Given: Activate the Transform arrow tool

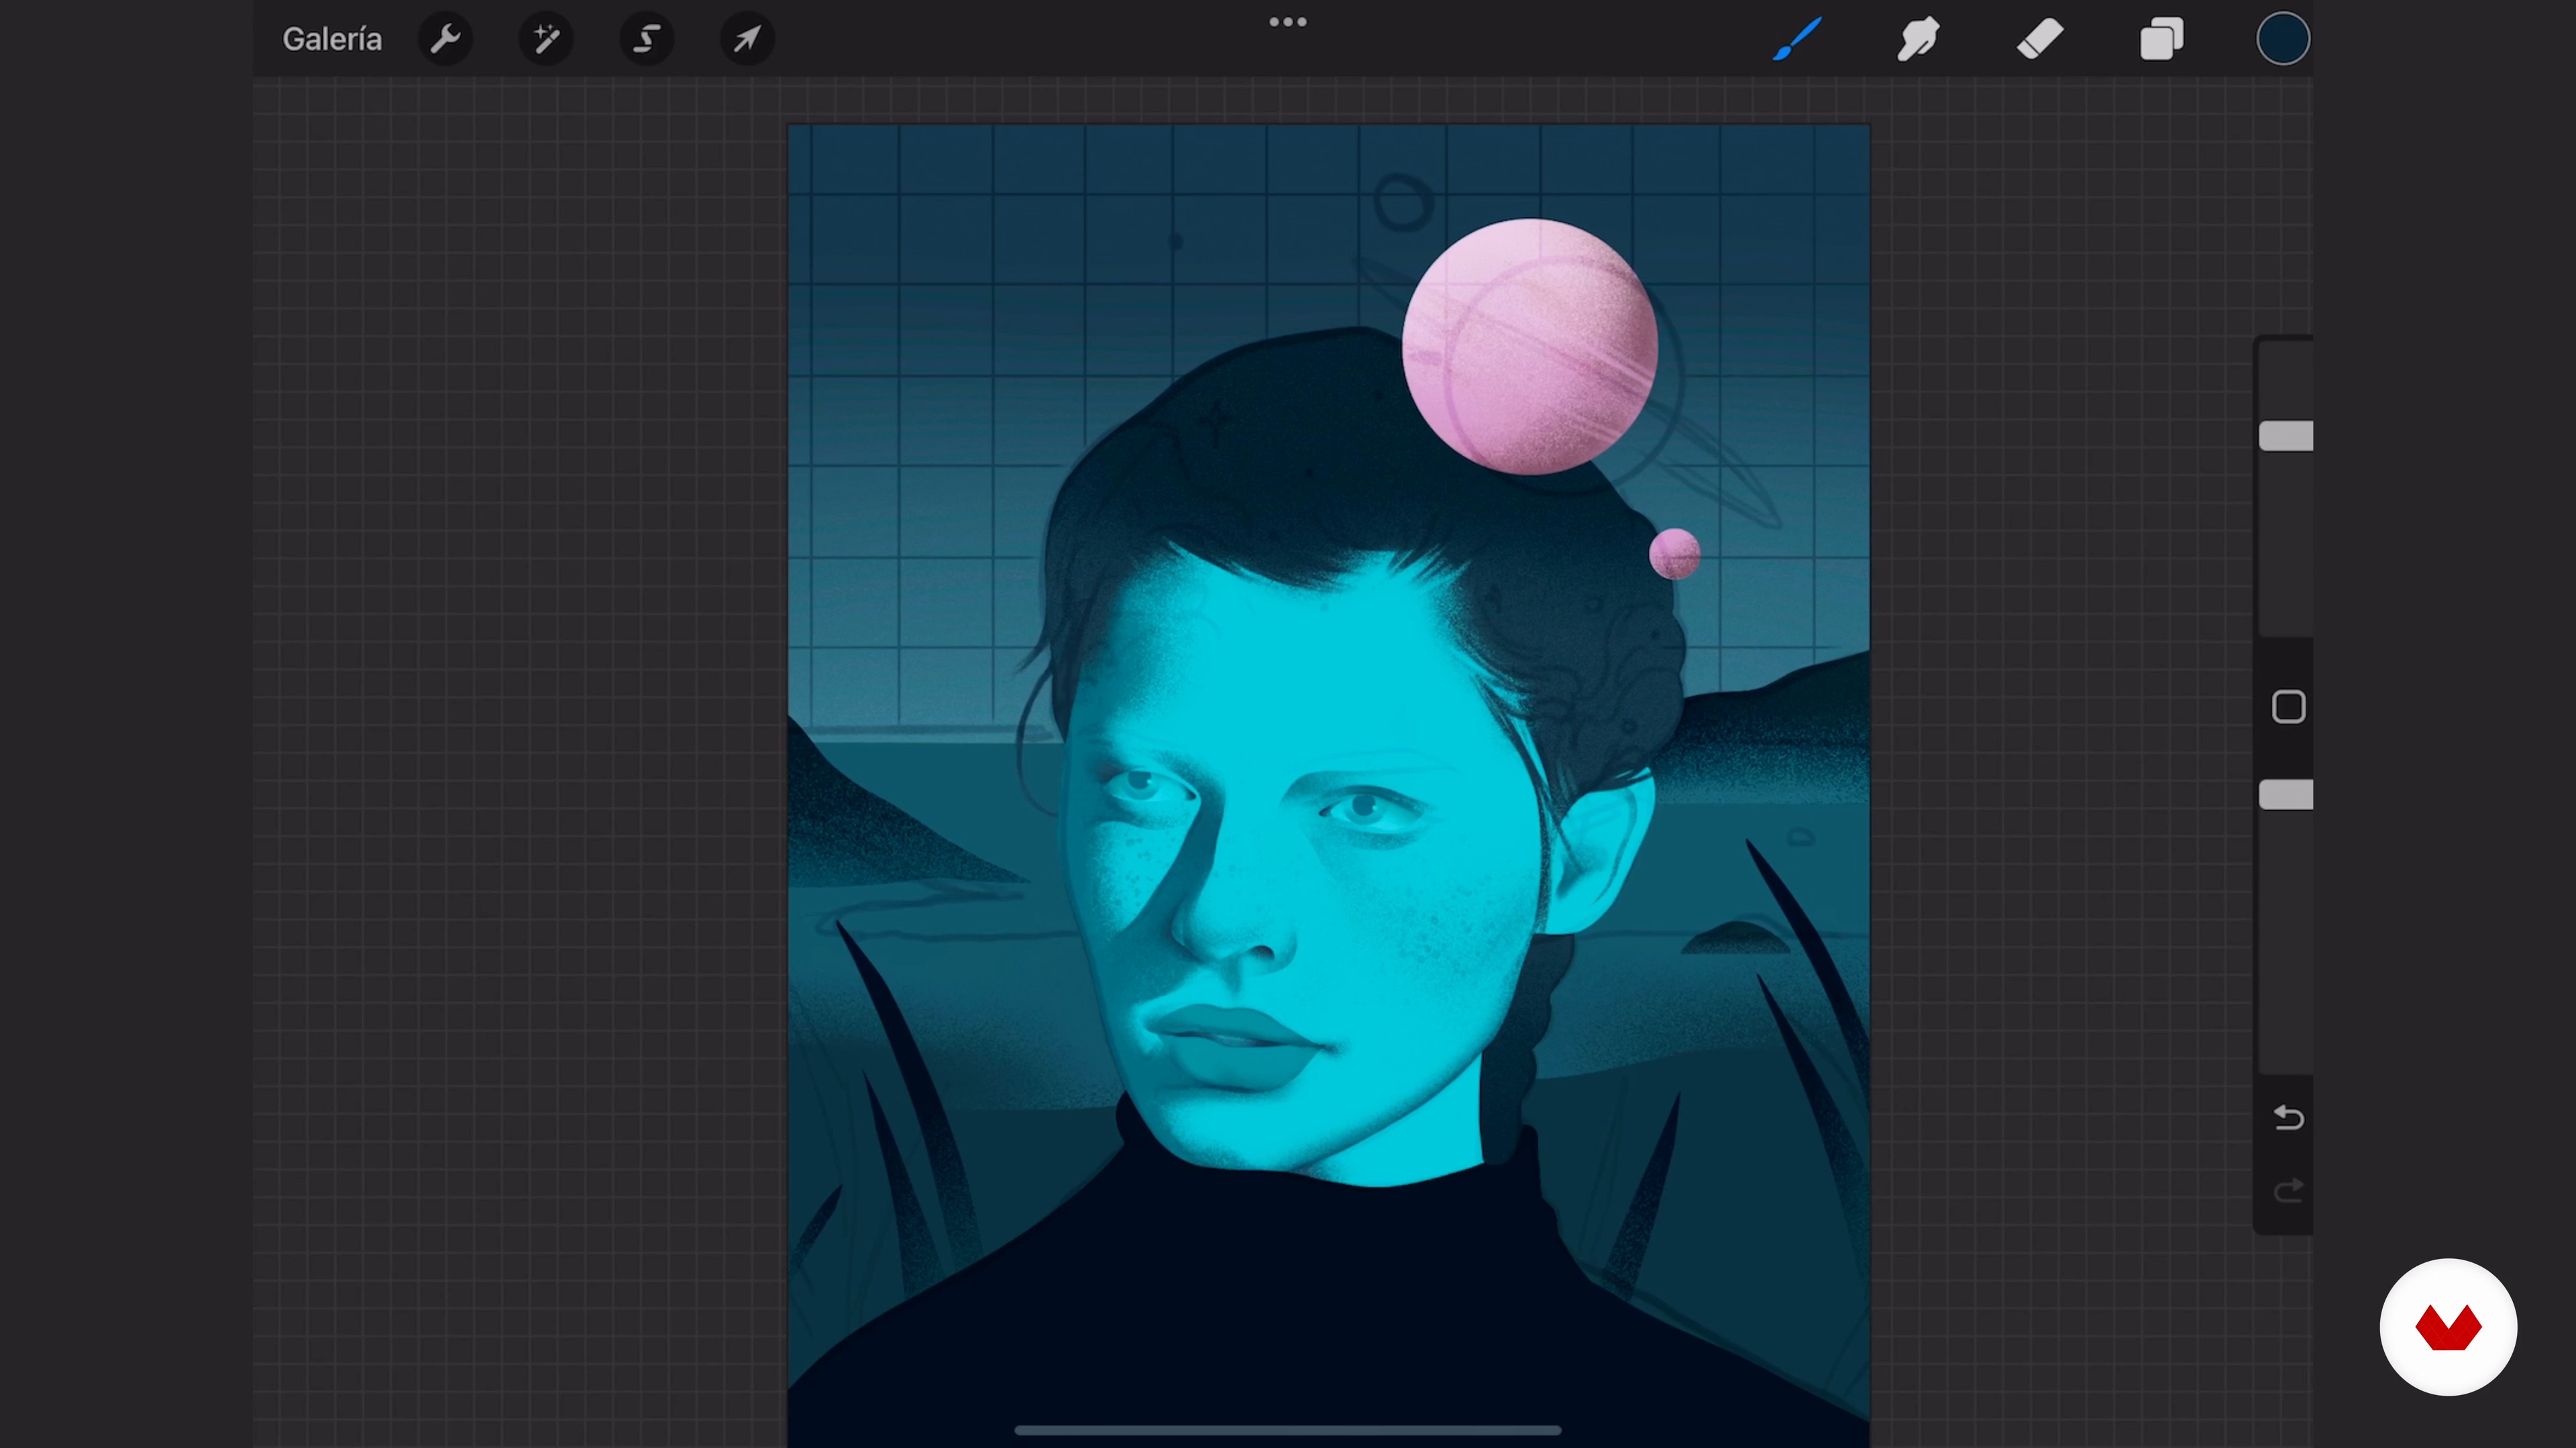Looking at the screenshot, I should (x=747, y=39).
